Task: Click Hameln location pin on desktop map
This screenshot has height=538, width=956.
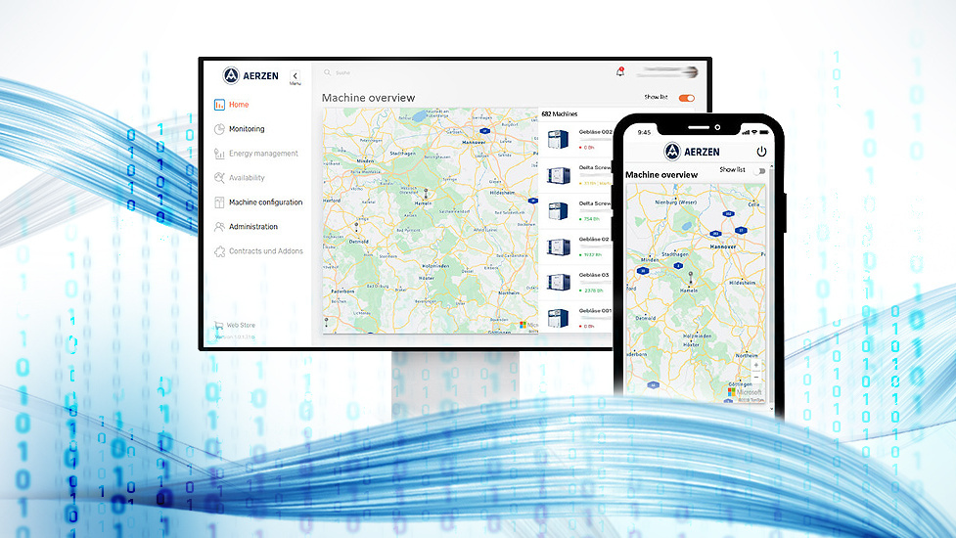Action: (426, 194)
